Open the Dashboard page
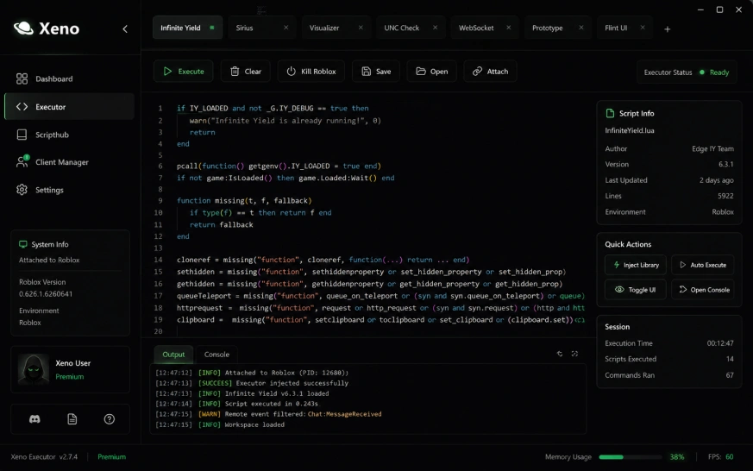 coord(69,78)
